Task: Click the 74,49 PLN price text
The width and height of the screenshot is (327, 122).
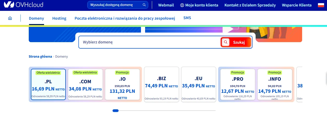Action: [x=156, y=86]
